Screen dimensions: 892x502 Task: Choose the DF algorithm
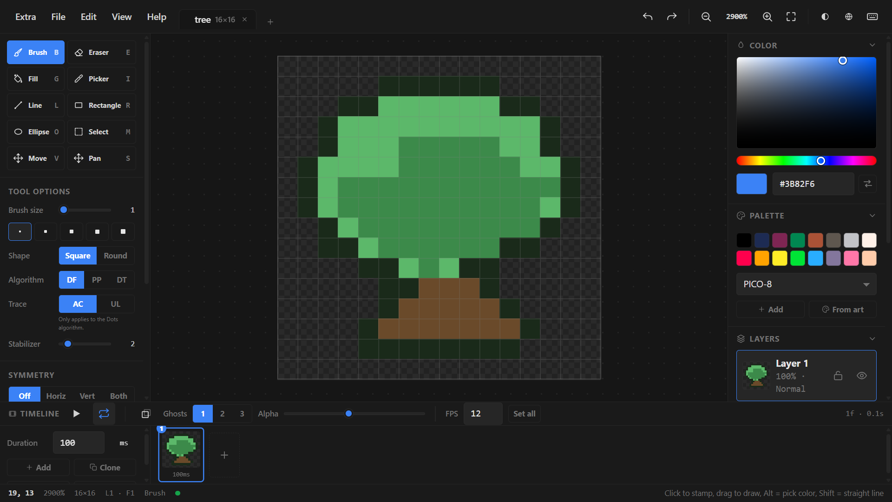tap(72, 280)
